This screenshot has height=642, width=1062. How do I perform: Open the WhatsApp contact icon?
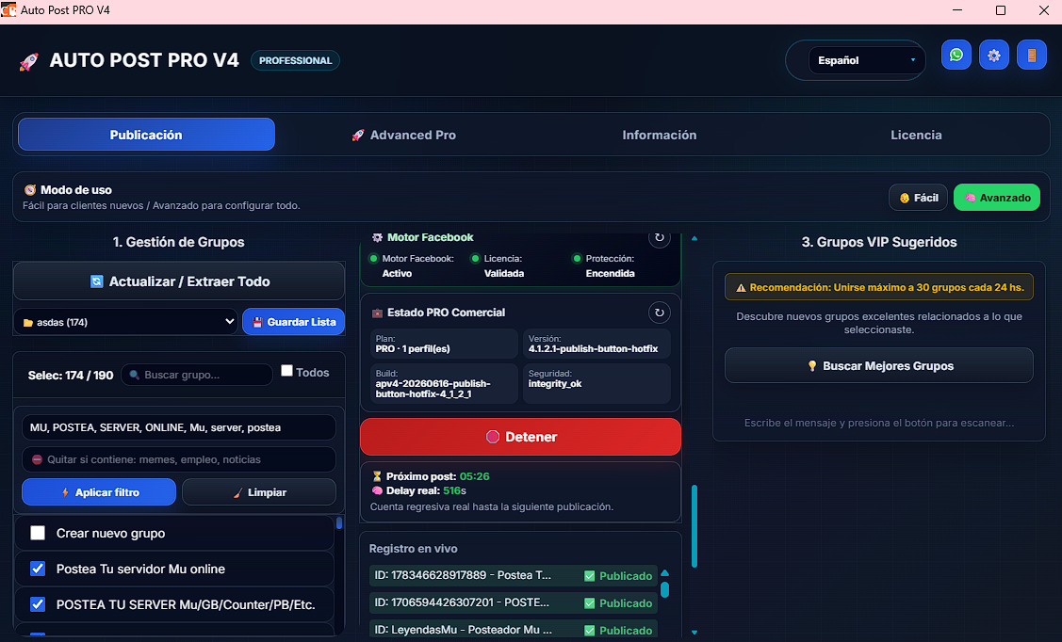pos(956,55)
